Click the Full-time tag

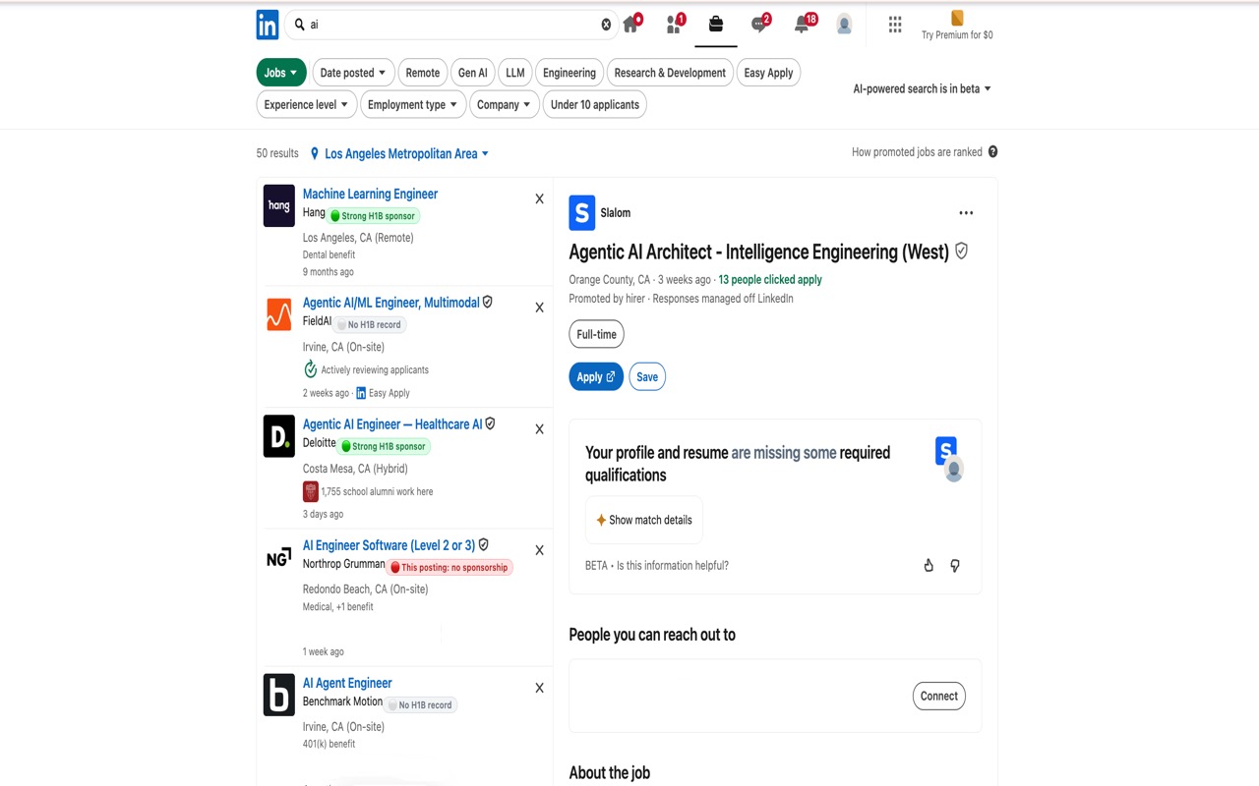coord(596,334)
